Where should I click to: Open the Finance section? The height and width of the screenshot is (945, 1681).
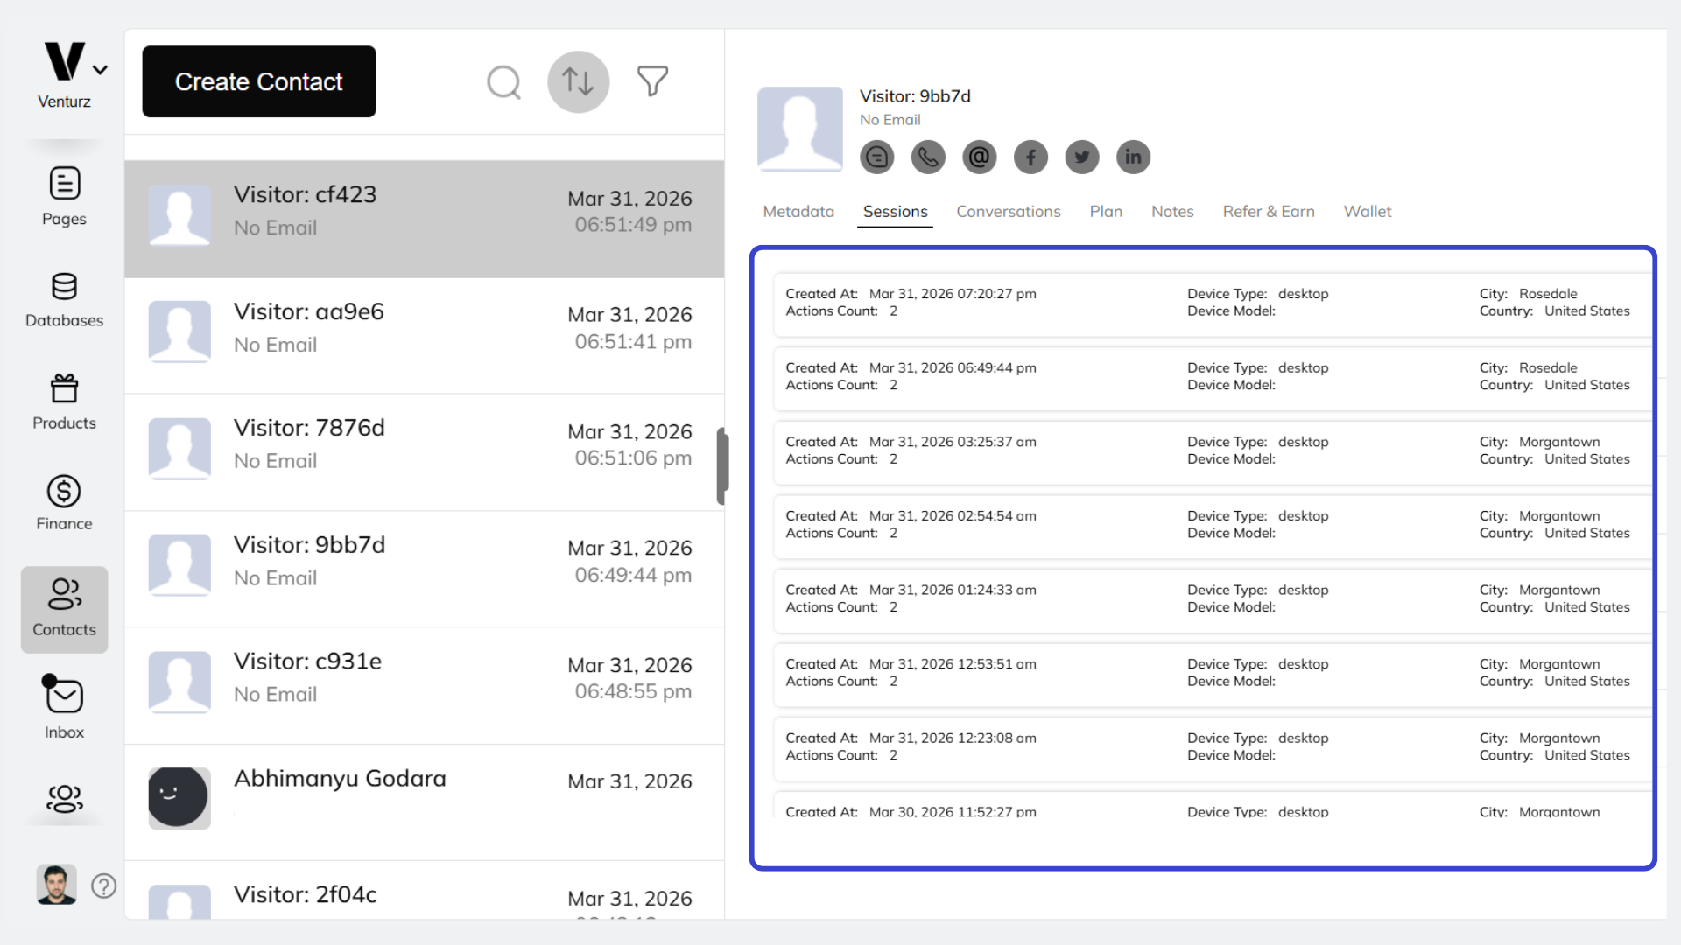63,500
